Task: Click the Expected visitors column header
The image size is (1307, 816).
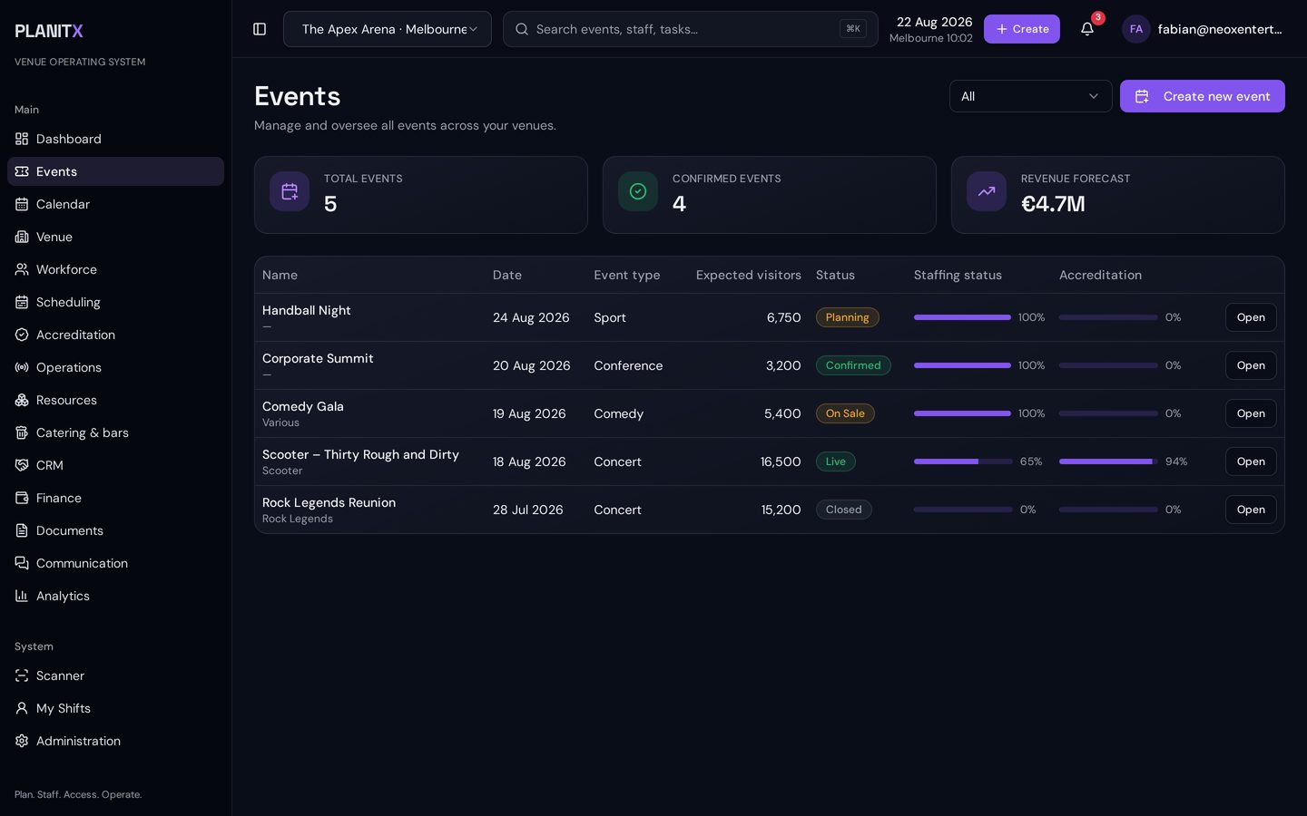Action: pos(749,275)
